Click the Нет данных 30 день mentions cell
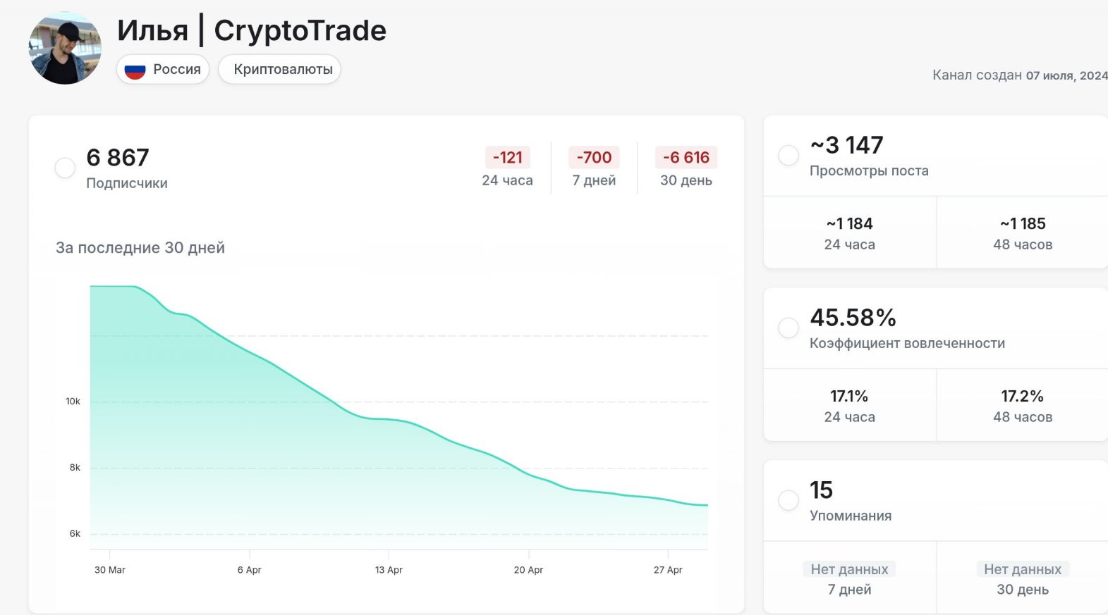 point(1023,578)
